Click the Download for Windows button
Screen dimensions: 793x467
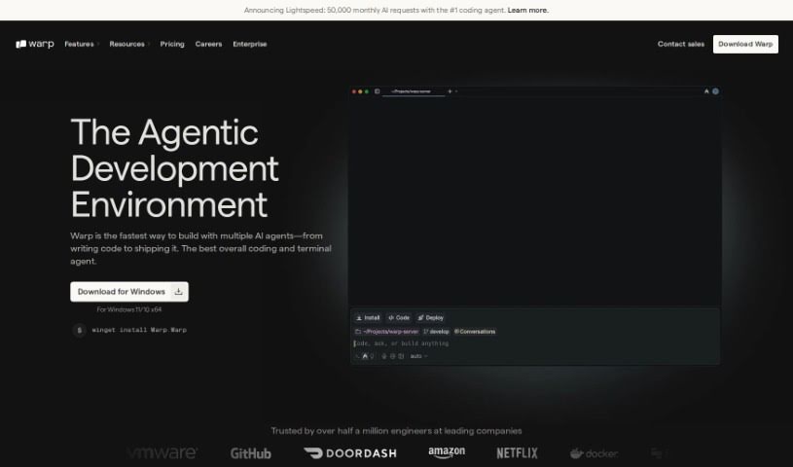(129, 292)
